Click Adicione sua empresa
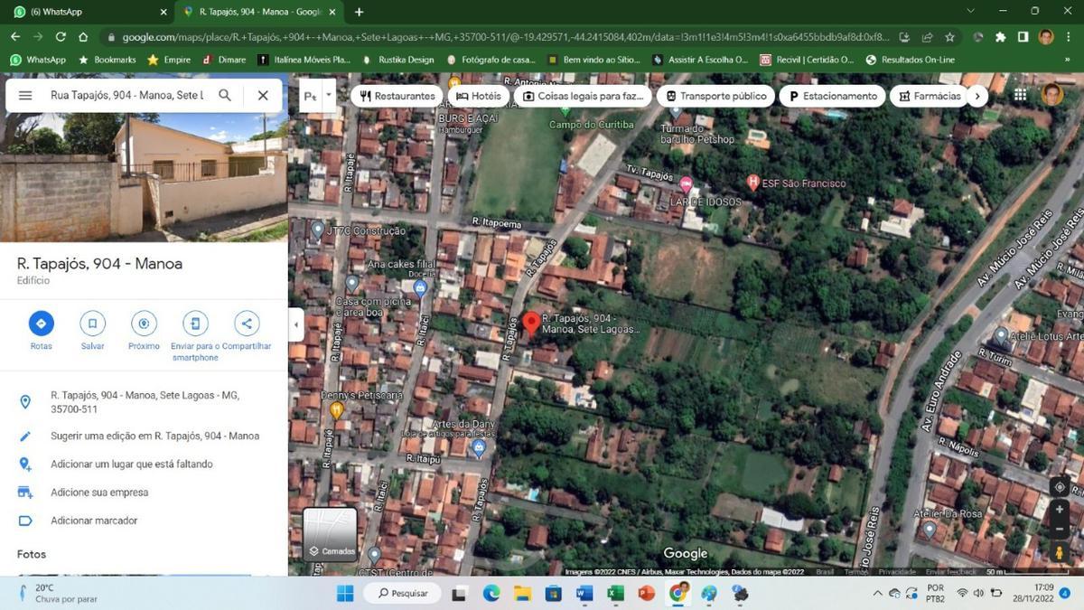The image size is (1084, 610). click(144, 493)
